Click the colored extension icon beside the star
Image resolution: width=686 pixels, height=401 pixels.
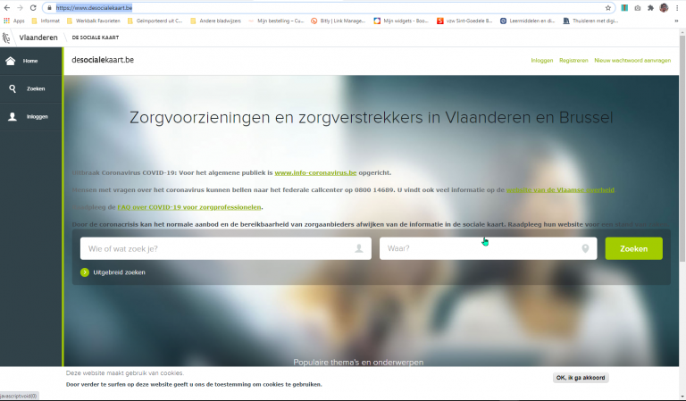tap(624, 8)
